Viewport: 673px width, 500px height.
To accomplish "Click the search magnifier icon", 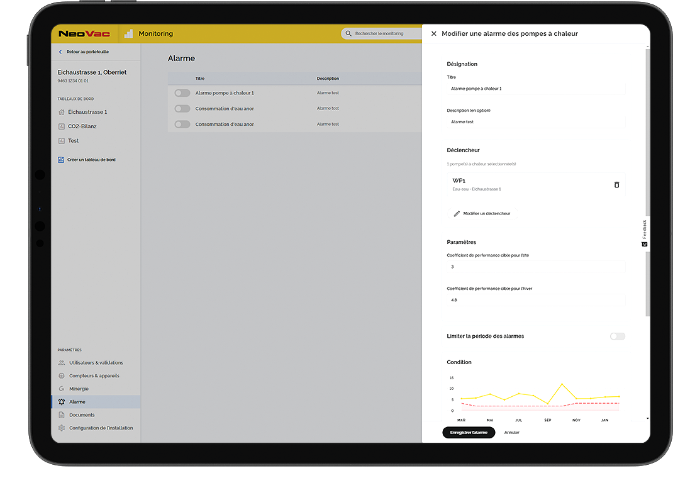I will (348, 34).
